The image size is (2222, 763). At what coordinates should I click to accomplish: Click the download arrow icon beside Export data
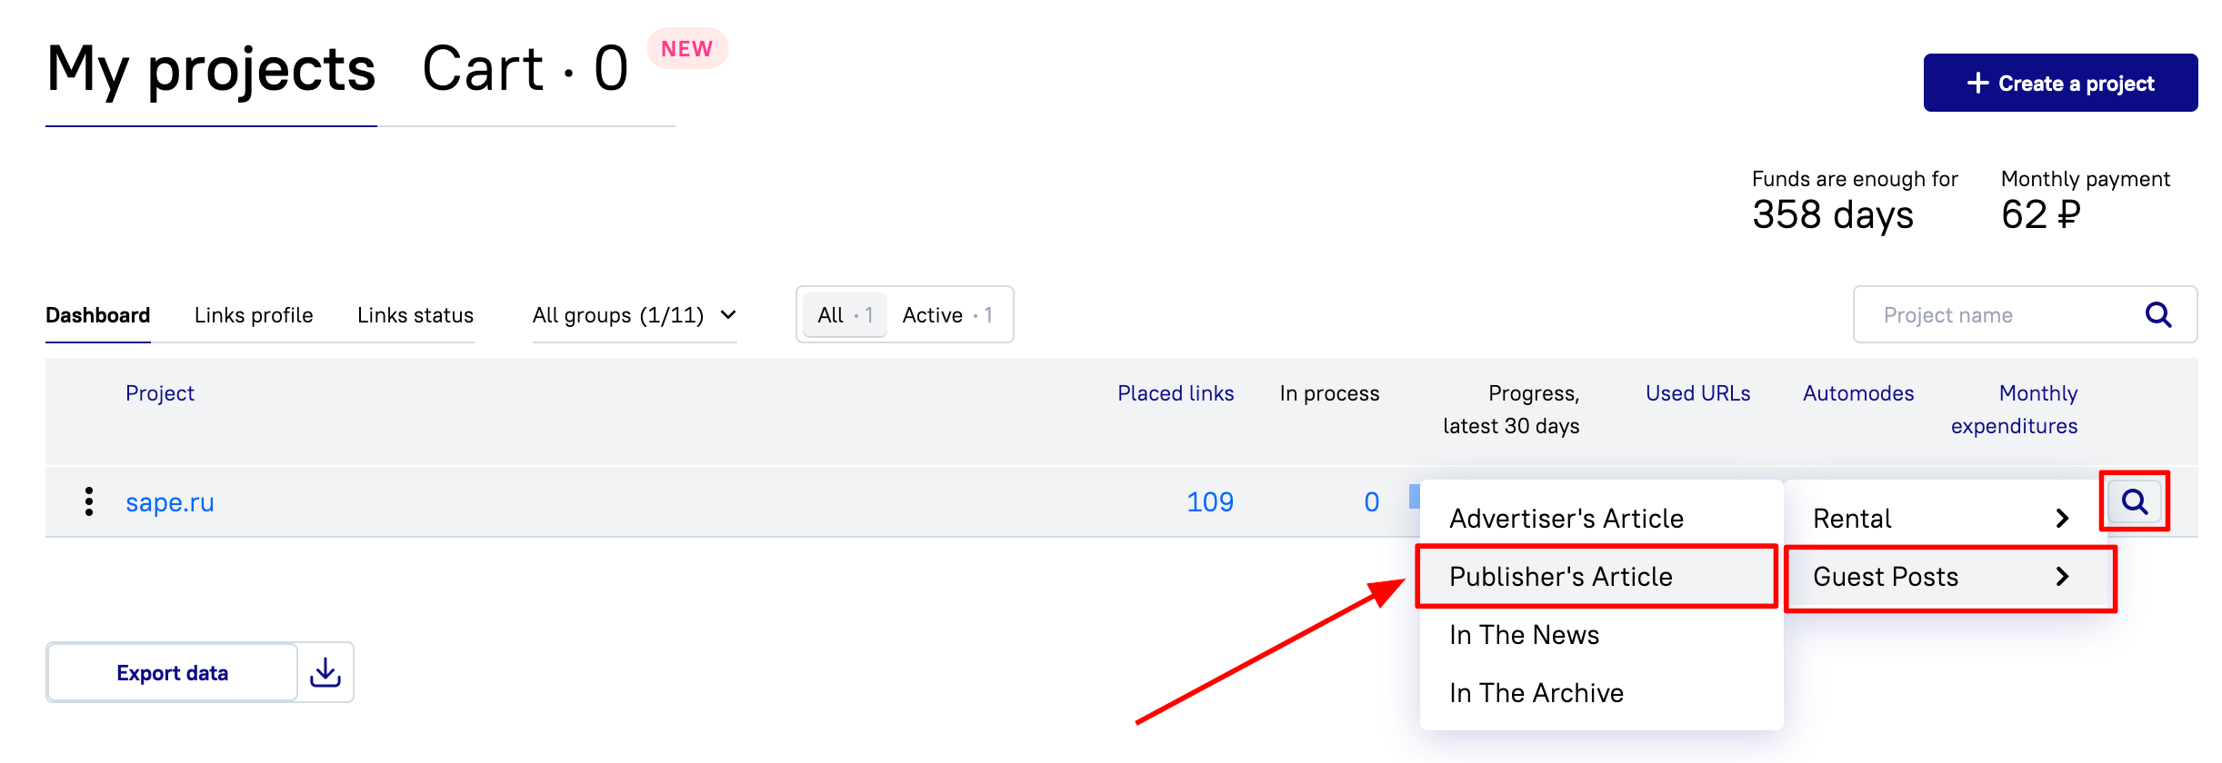coord(325,672)
